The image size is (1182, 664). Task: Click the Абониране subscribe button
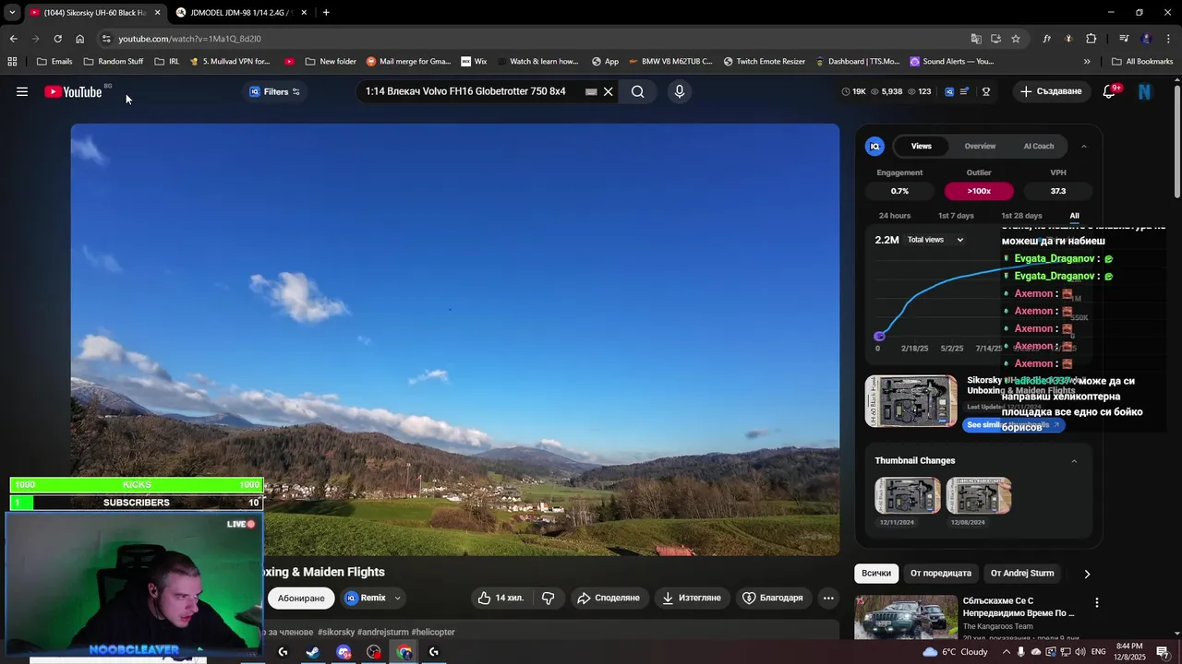click(301, 598)
